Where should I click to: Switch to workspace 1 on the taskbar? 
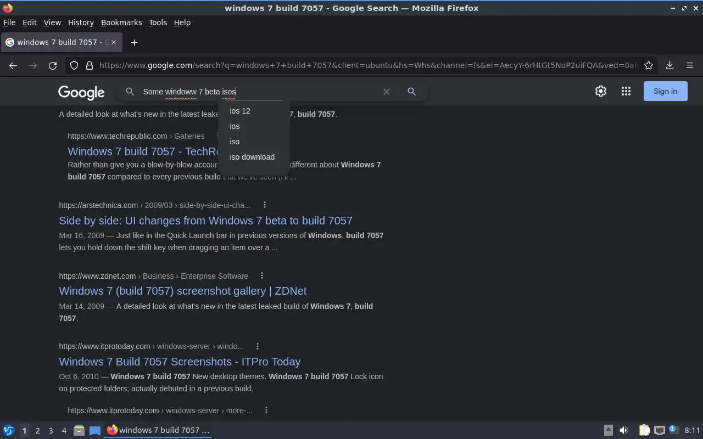[x=24, y=431]
